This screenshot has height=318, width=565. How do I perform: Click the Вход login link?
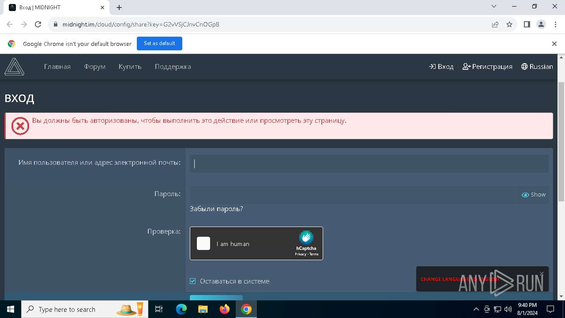pos(441,67)
